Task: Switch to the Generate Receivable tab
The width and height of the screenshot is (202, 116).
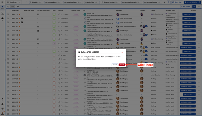Action: 132,2
